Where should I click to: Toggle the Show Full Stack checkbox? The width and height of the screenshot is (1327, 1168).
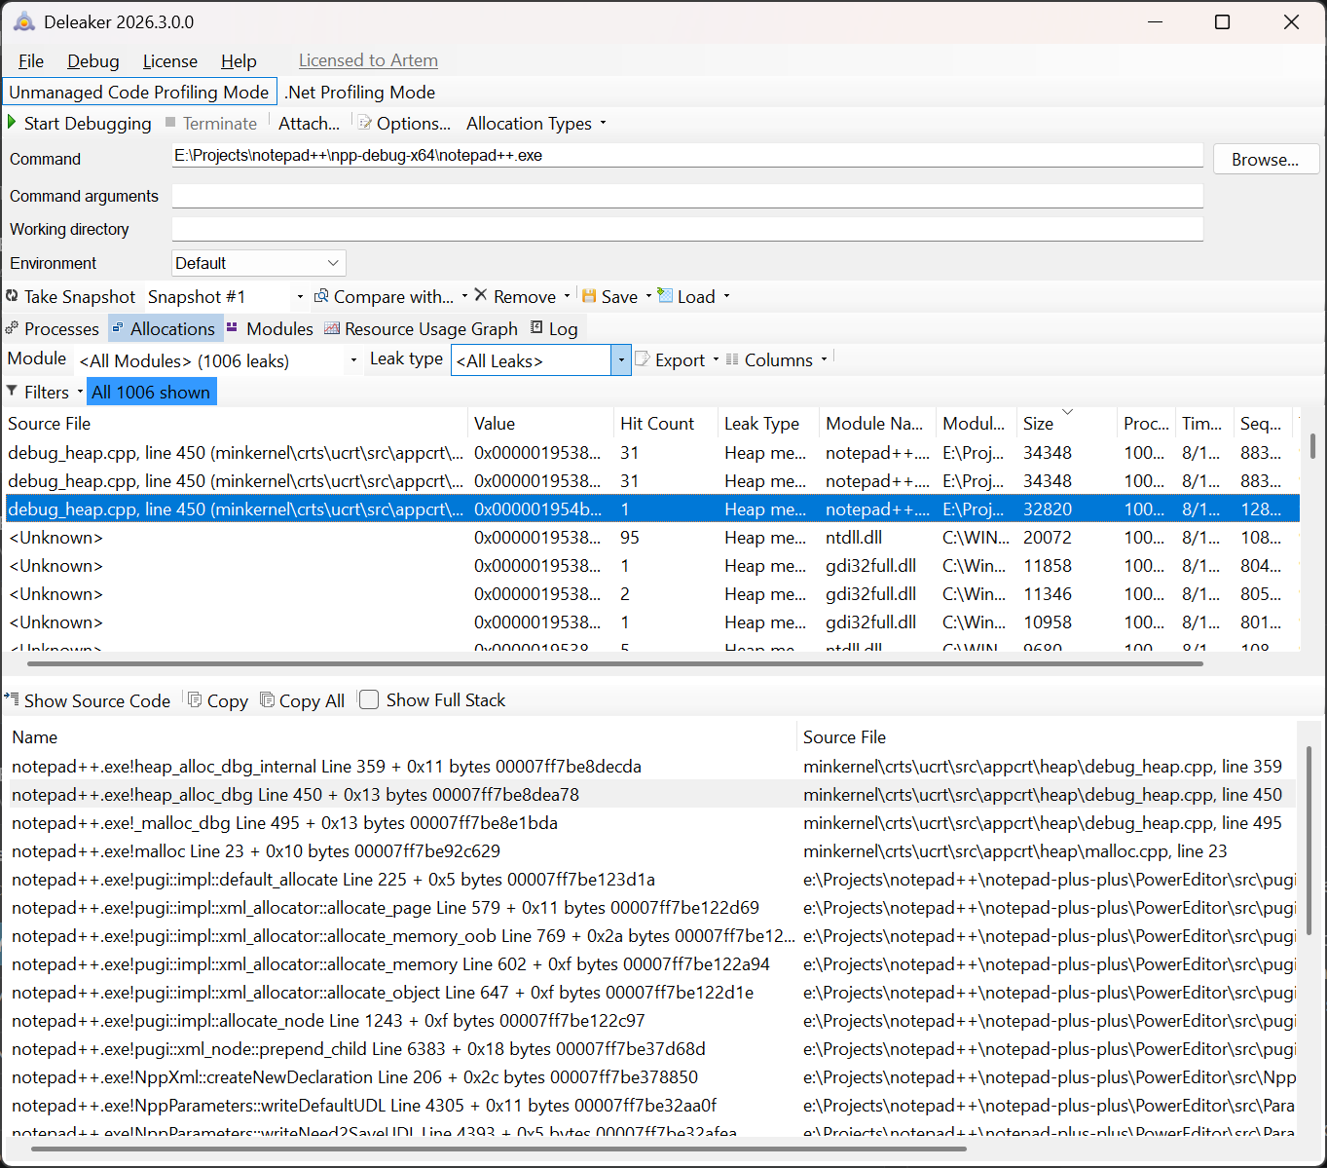point(369,699)
